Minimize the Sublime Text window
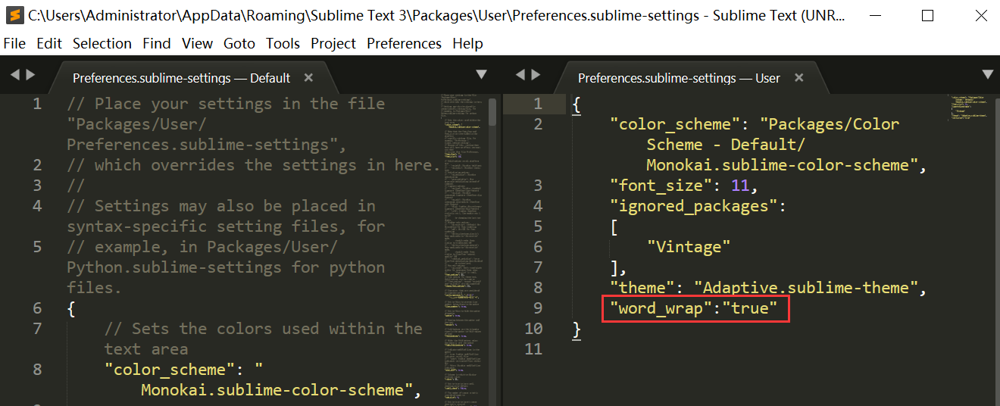 coord(877,15)
